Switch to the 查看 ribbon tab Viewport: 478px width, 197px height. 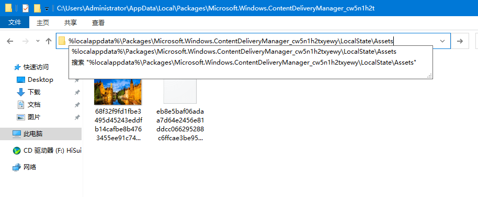98,22
